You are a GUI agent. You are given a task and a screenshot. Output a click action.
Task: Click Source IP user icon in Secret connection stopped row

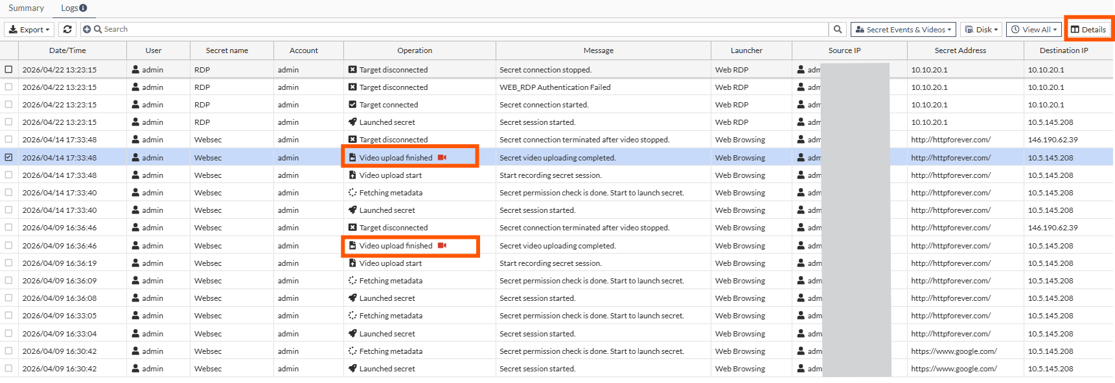pyautogui.click(x=801, y=69)
